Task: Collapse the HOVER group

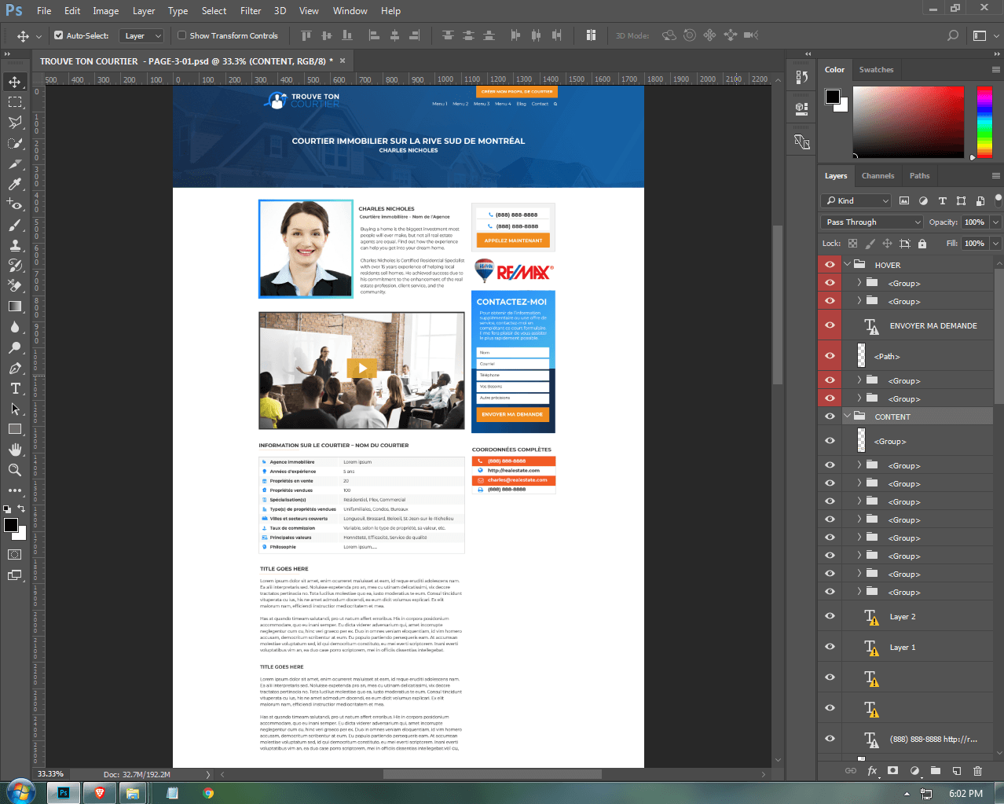Action: [x=848, y=264]
